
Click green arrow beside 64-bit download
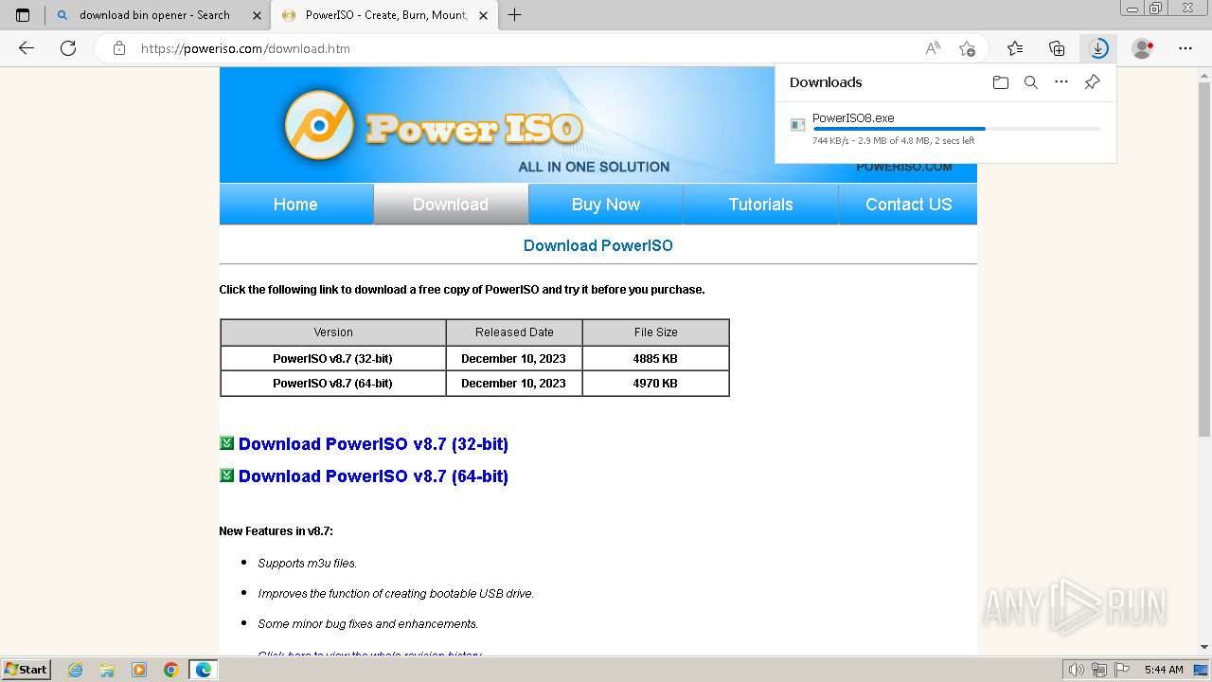click(x=226, y=476)
